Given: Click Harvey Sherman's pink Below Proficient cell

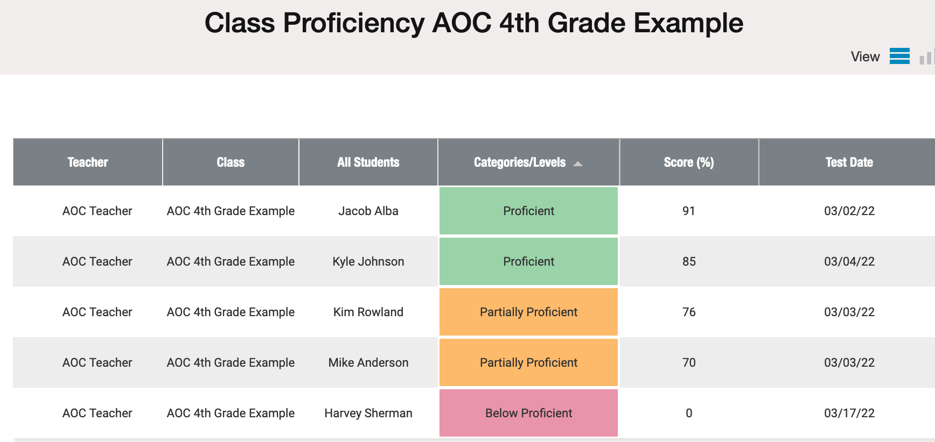Looking at the screenshot, I should [x=528, y=413].
